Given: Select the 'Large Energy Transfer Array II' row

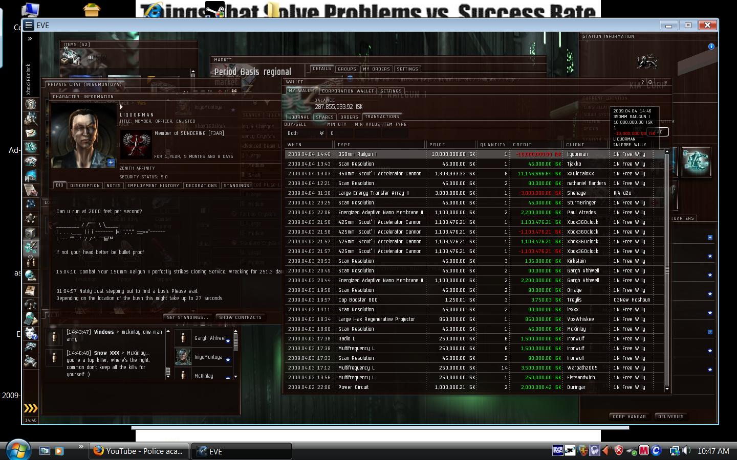Looking at the screenshot, I should (x=474, y=193).
